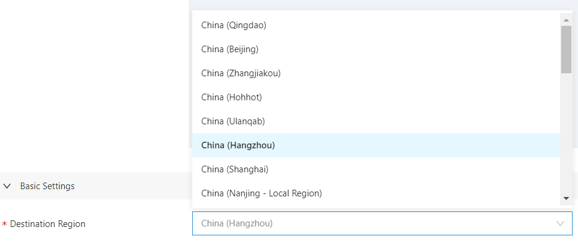Image resolution: width=578 pixels, height=242 pixels.
Task: Toggle the Destination Region dropdown arrow
Action: [x=561, y=223]
